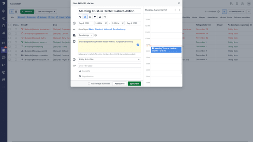Mark Neues Angebot activity as done
Viewport: 253px width, 142px height.
16,51
